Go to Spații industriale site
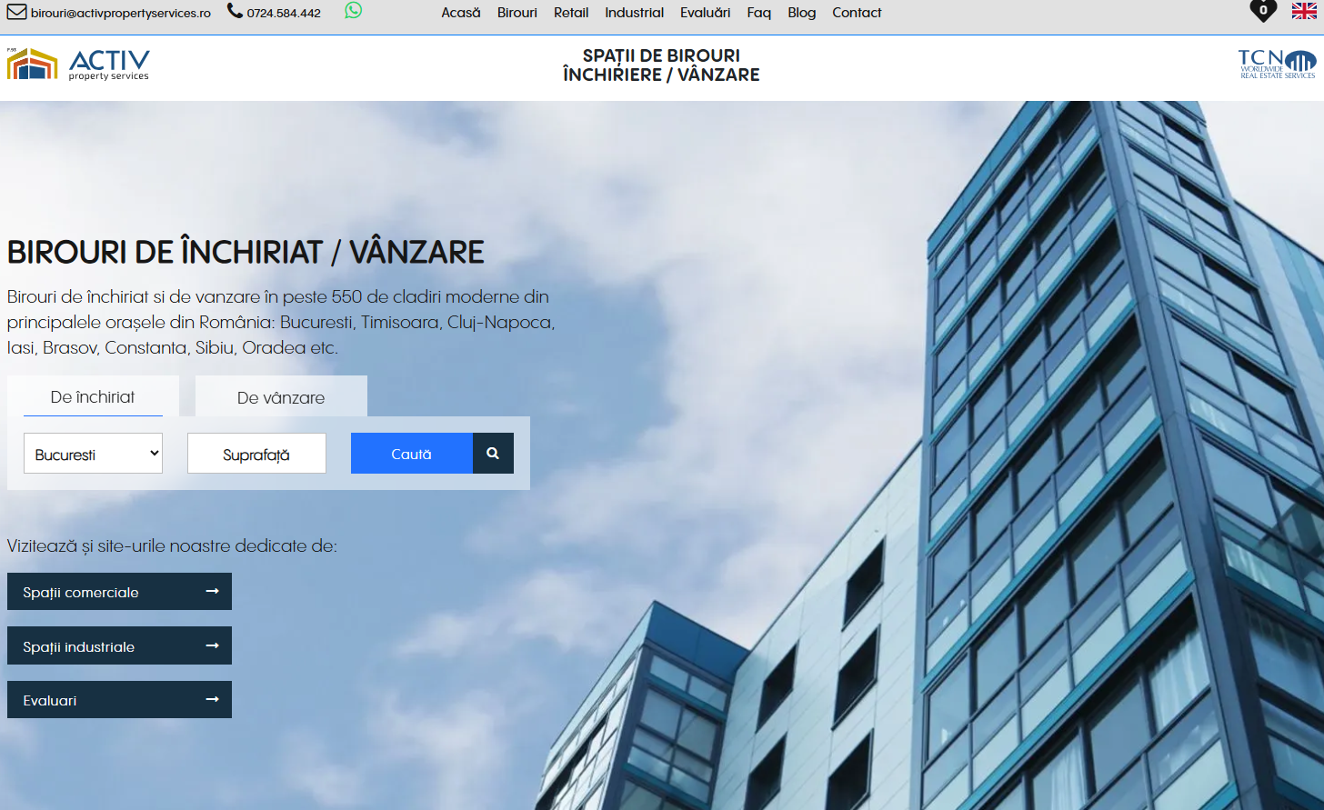 click(119, 646)
